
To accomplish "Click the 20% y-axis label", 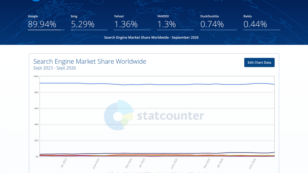I will (36, 141).
